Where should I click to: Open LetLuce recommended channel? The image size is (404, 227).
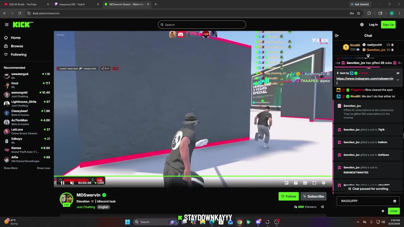[27, 131]
